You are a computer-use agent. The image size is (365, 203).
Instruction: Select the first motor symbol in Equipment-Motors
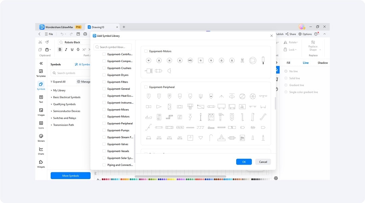tap(148, 60)
